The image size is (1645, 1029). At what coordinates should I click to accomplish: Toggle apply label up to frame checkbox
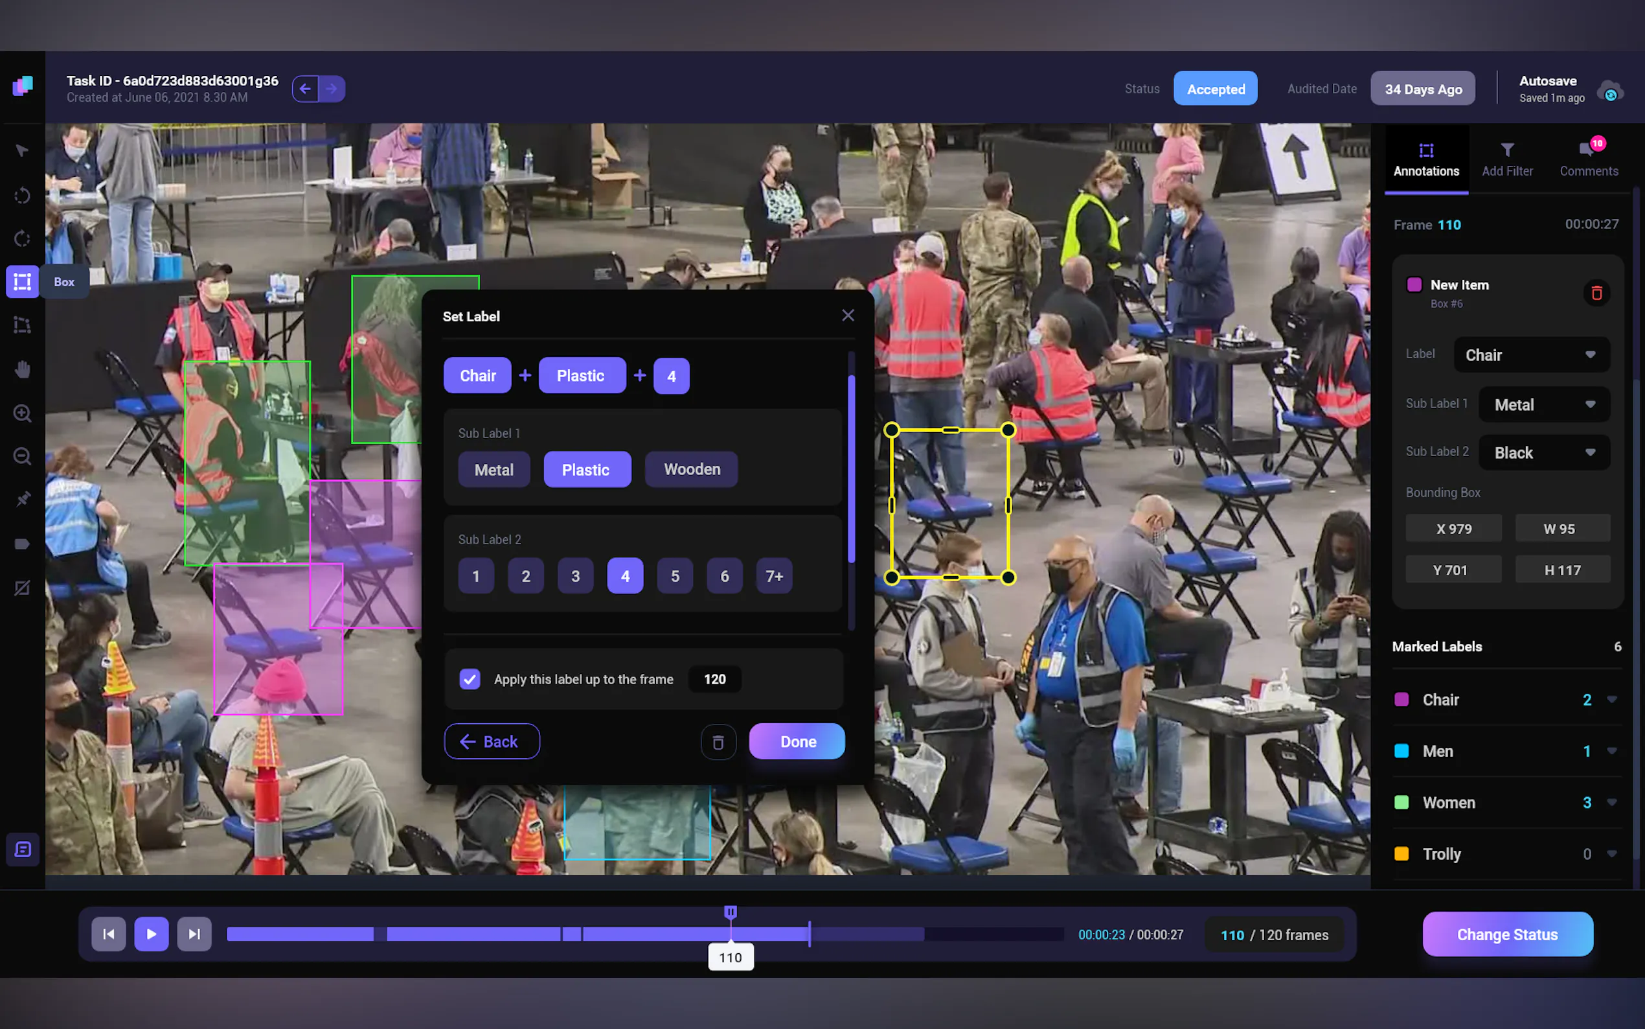(x=470, y=678)
